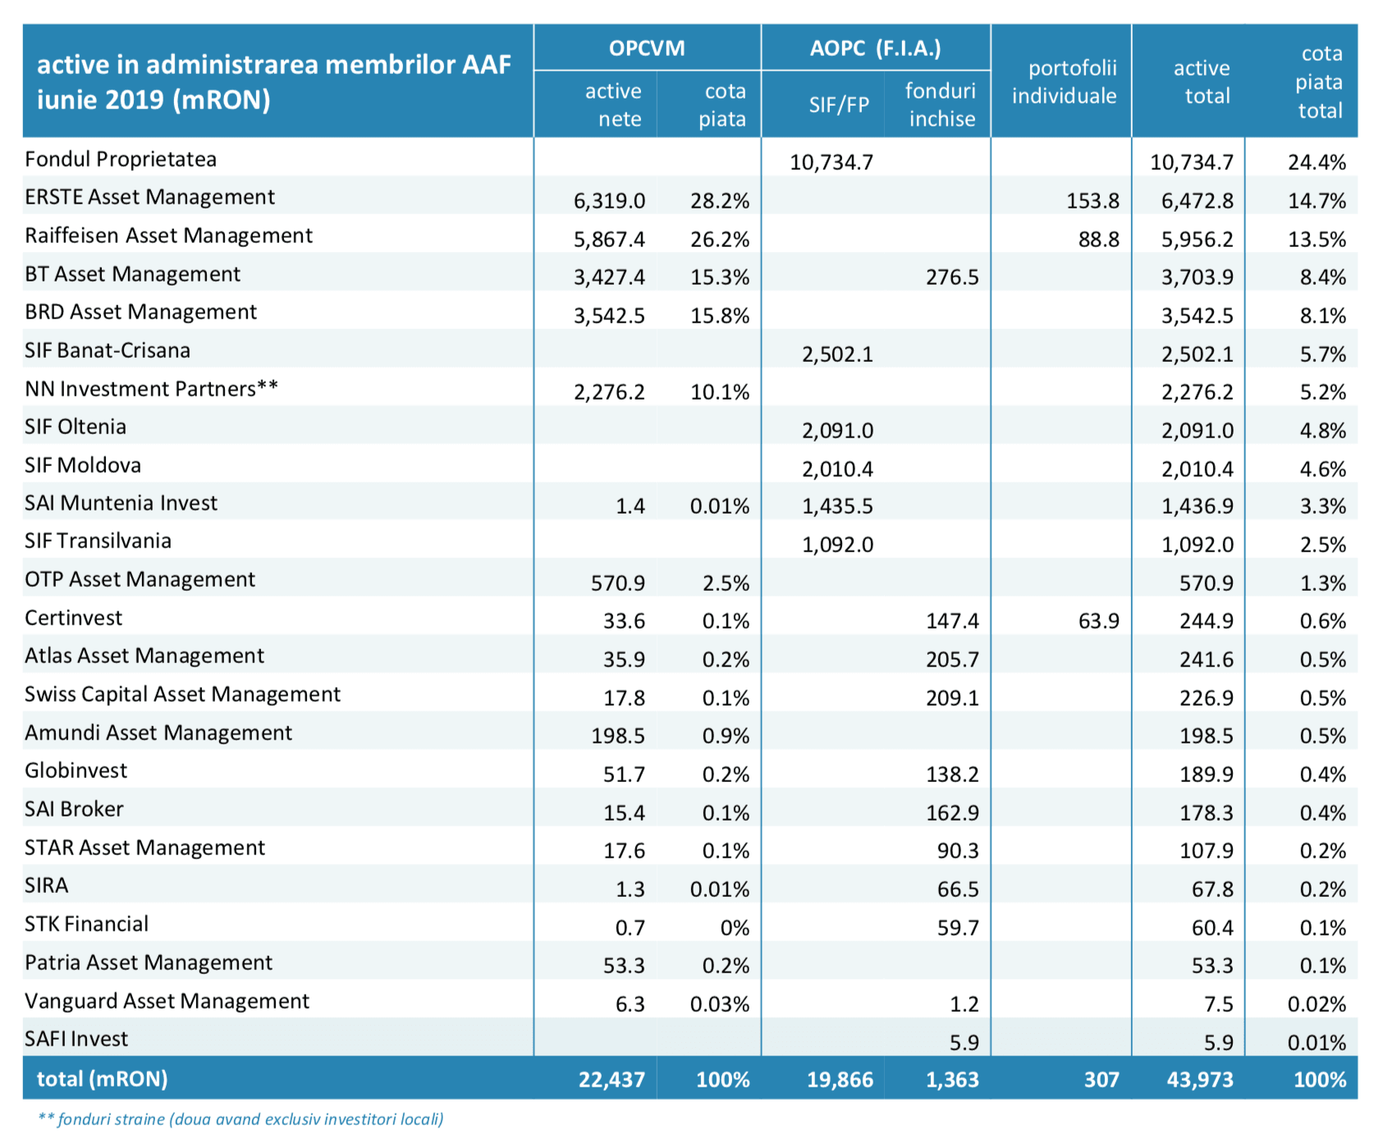Select the OPCVM column group header
The width and height of the screenshot is (1374, 1139).
point(647,48)
